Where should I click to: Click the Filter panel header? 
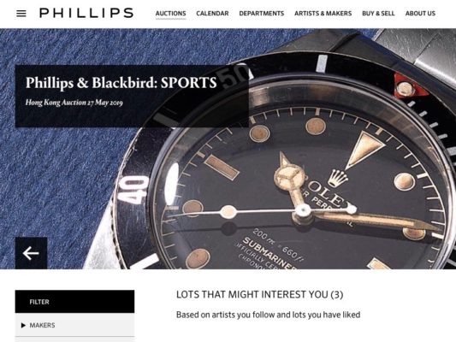74,302
